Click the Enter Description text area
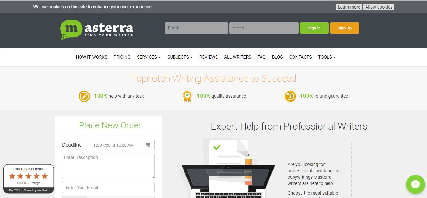This screenshot has width=427, height=198. click(x=108, y=166)
